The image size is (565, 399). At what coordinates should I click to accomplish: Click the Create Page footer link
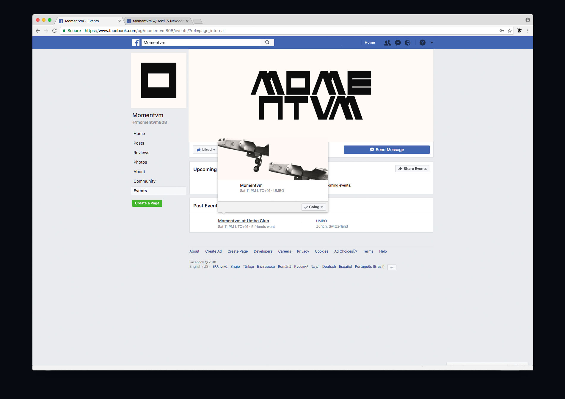tap(238, 251)
